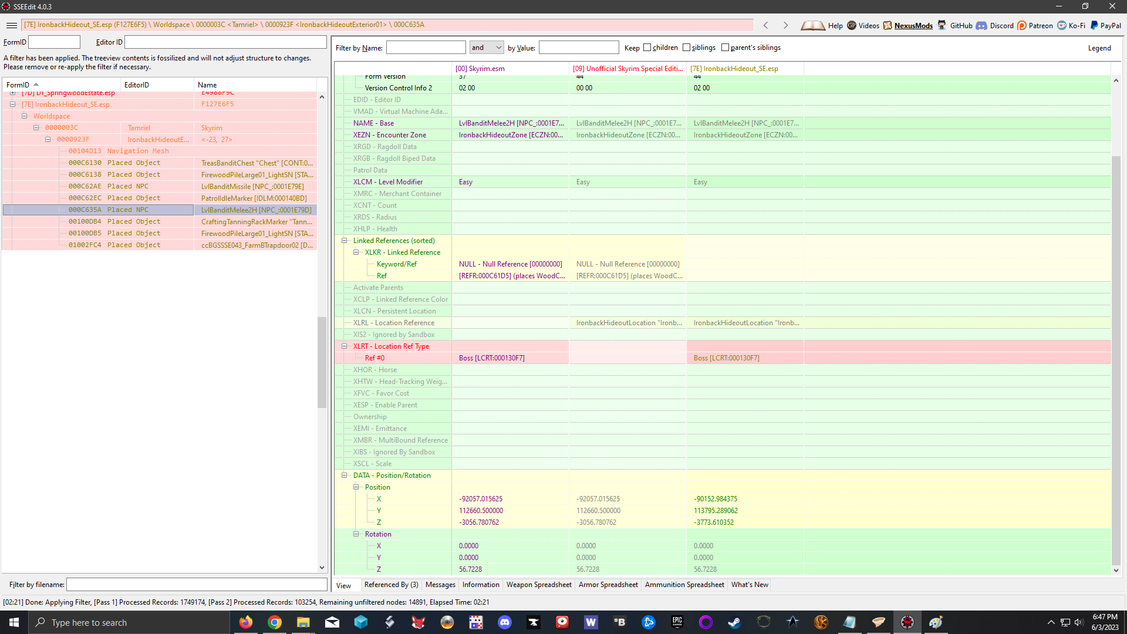Open the Referenced By (3) tab
1127x634 pixels.
[391, 585]
